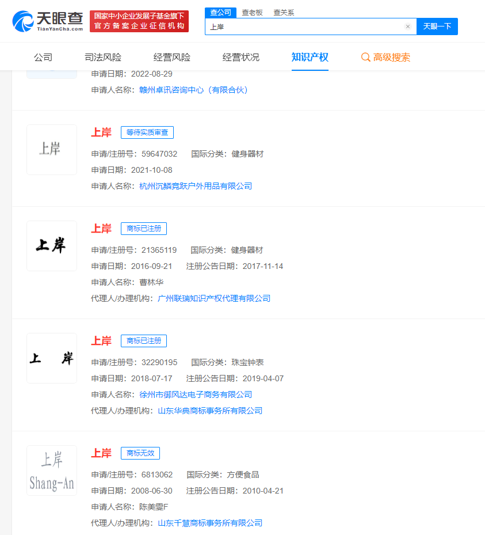The width and height of the screenshot is (485, 535).
Task: Open the 经营风险 tab
Action: click(172, 58)
